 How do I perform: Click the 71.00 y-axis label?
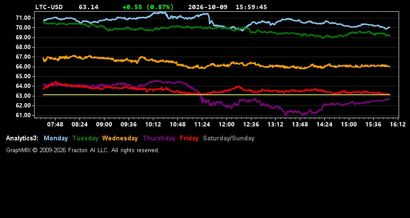coord(24,18)
